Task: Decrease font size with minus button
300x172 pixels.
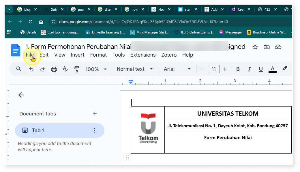Action: click(202, 69)
